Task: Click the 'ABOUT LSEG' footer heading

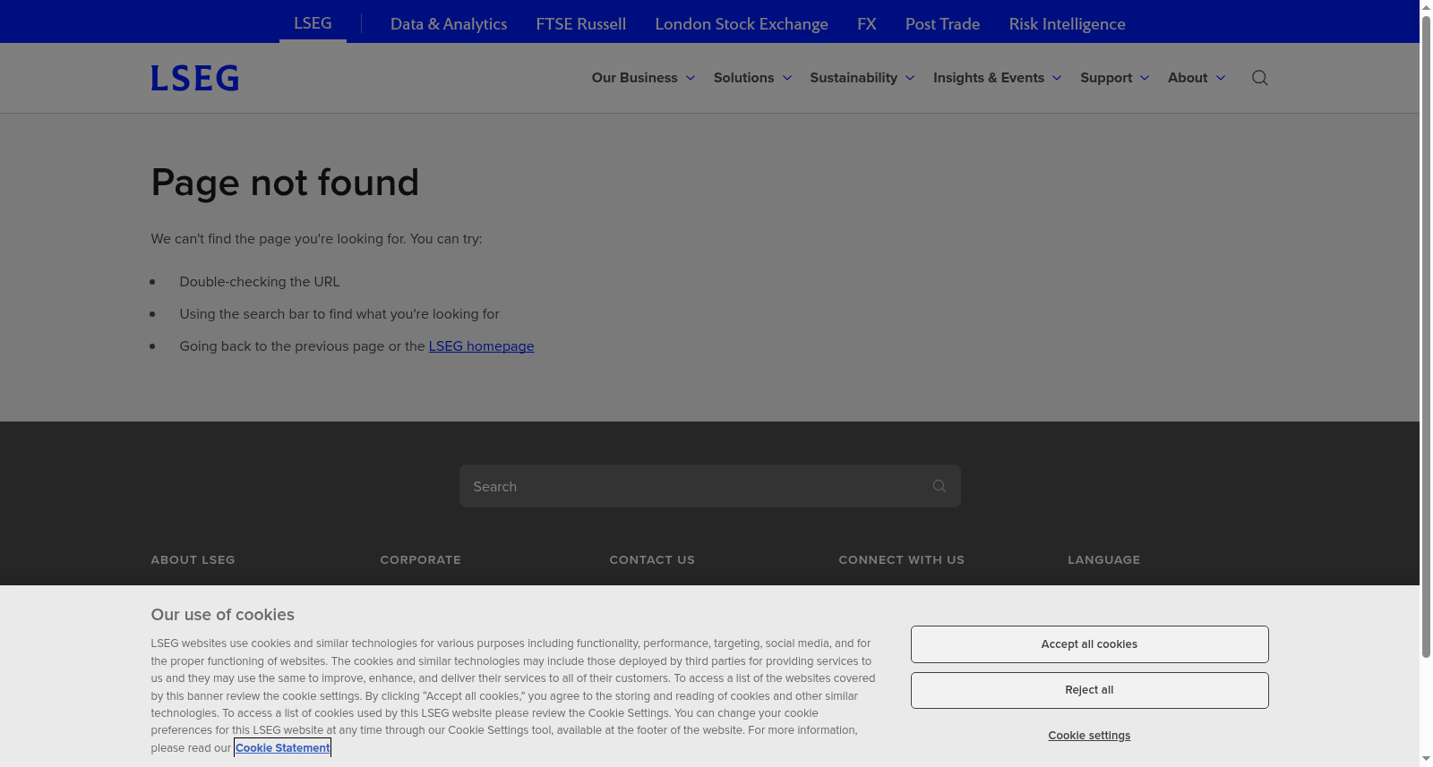Action: pyautogui.click(x=193, y=560)
